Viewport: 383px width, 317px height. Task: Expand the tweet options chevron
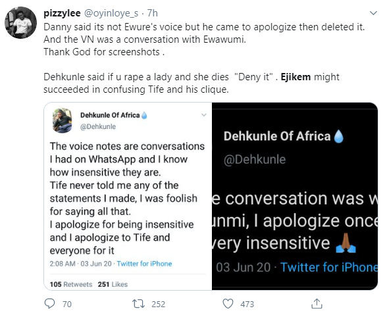click(x=374, y=13)
